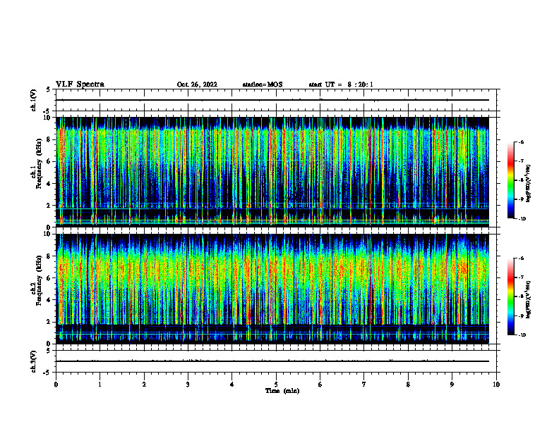559x431 pixels.
Task: Click time axis tick label '10'
Action: tap(496, 385)
